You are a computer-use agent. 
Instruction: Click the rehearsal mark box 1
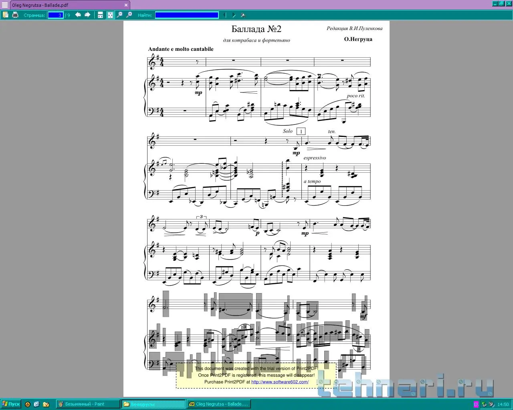[x=301, y=131]
